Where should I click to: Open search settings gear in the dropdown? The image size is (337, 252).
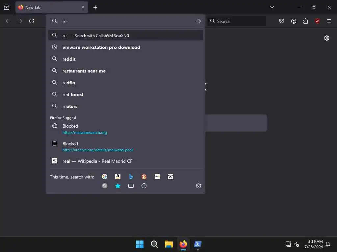click(x=198, y=186)
